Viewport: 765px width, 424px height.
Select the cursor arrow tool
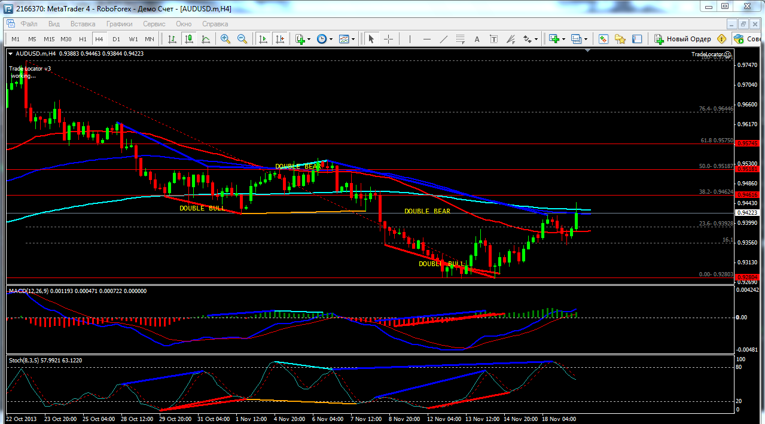pyautogui.click(x=371, y=39)
